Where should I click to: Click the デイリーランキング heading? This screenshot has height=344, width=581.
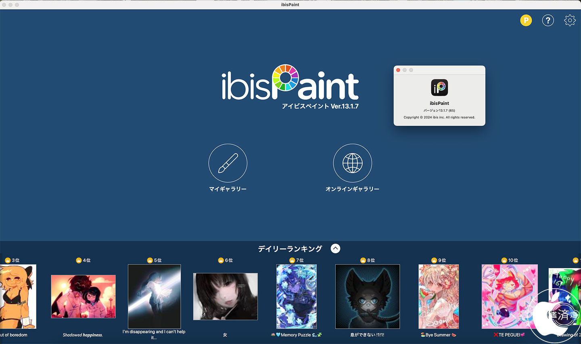290,249
